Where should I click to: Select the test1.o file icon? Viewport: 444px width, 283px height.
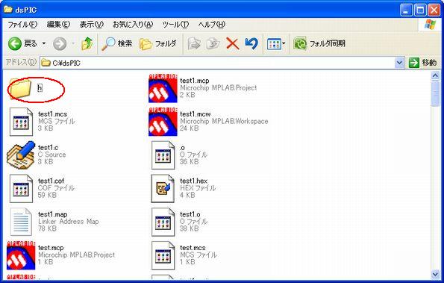point(163,222)
